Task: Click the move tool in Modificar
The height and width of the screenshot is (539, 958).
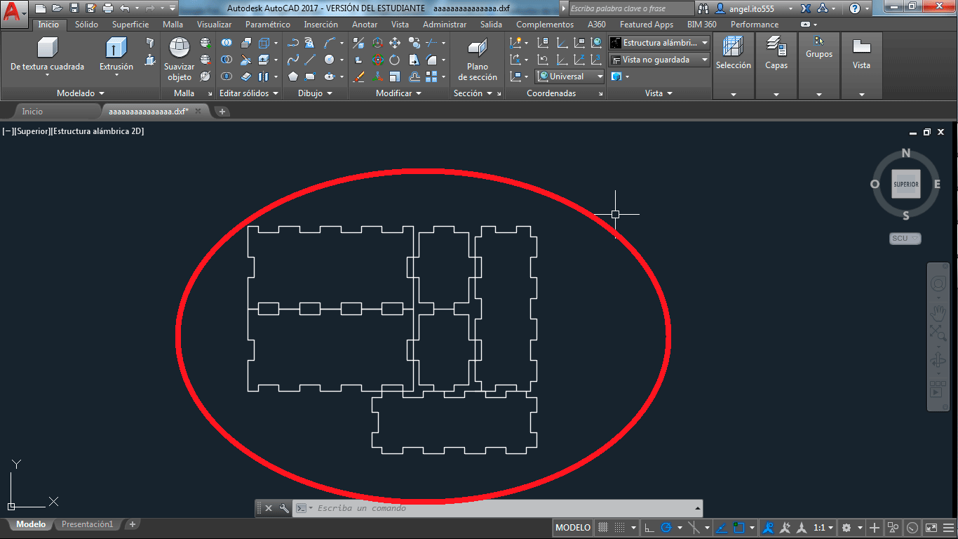Action: (x=395, y=43)
